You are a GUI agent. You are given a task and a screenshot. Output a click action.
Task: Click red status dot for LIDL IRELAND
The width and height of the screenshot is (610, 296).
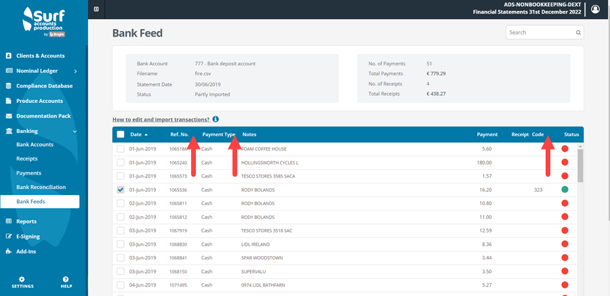coord(565,244)
